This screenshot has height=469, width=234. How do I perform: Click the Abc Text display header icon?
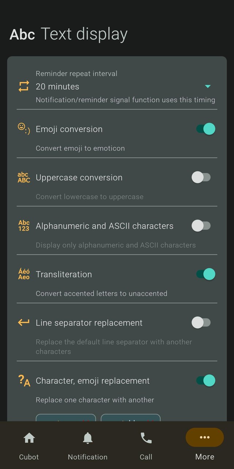[x=22, y=34]
